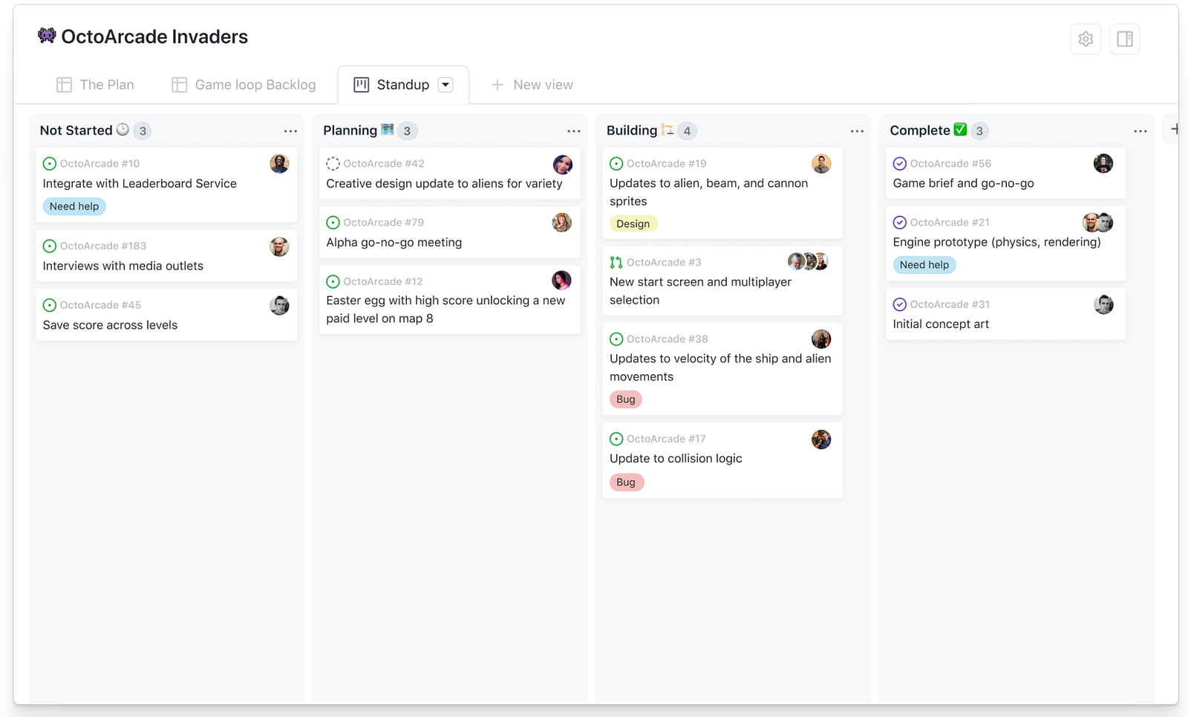1188x717 pixels.
Task: Click the open issue icon on OctoArcade #38
Action: point(616,339)
